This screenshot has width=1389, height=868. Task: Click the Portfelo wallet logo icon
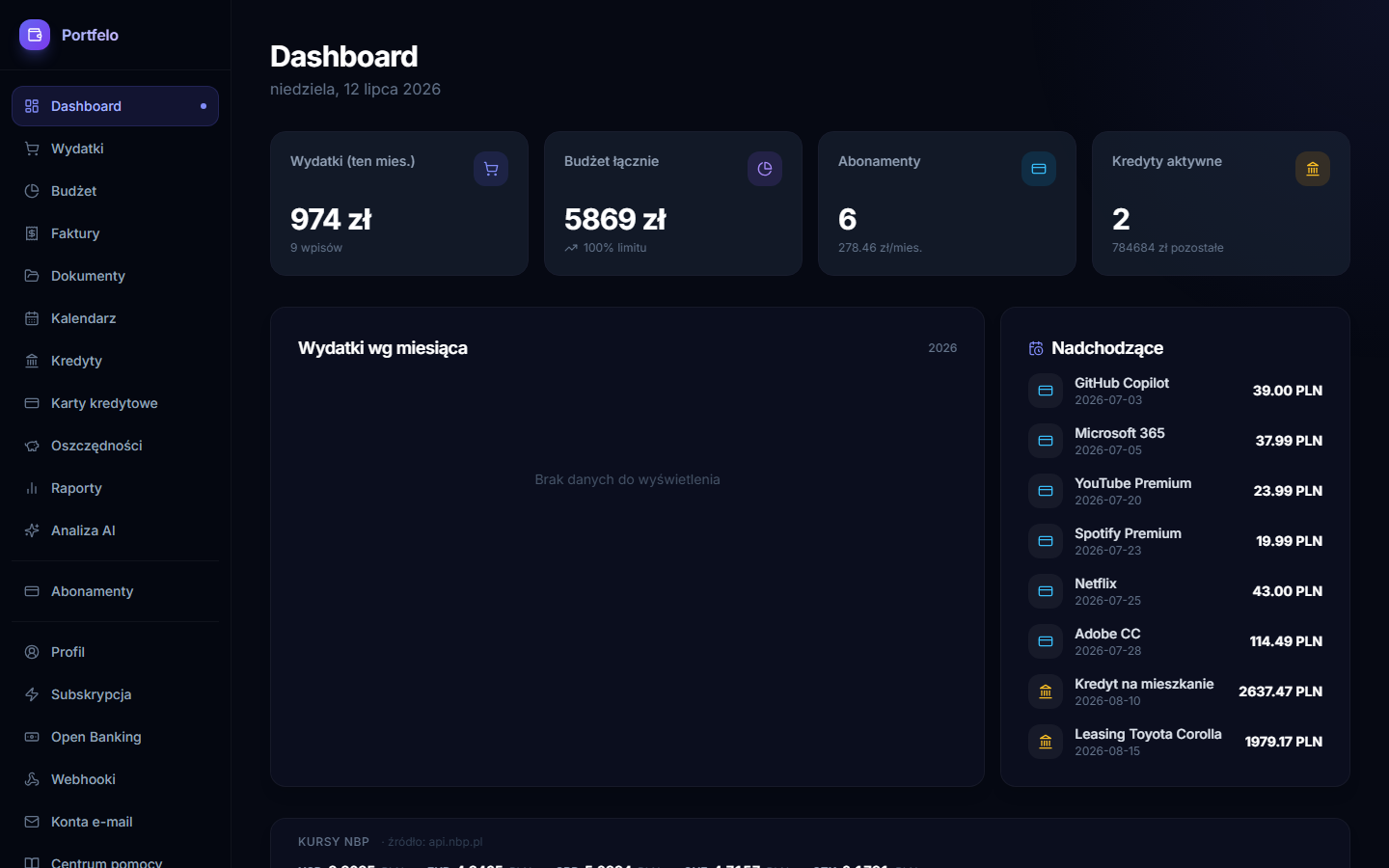(x=35, y=35)
